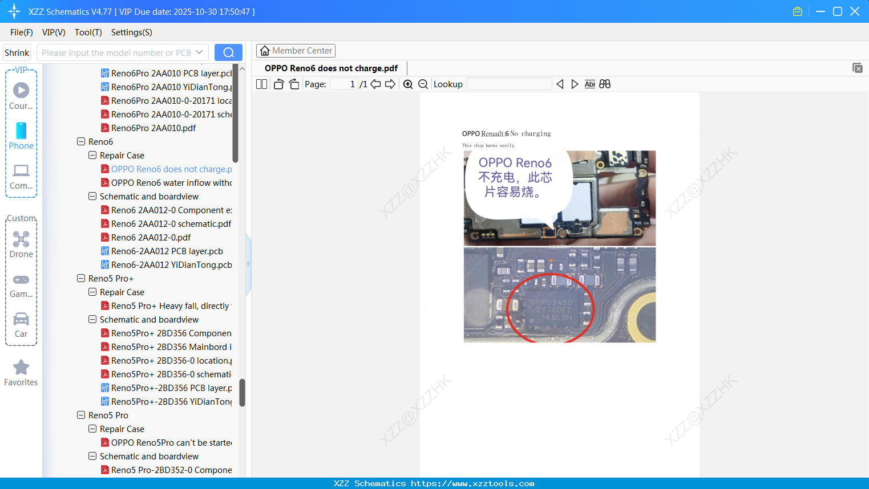Image resolution: width=869 pixels, height=489 pixels.
Task: Collapse Repair Case under Reno5 Pro+
Action: pyautogui.click(x=92, y=292)
